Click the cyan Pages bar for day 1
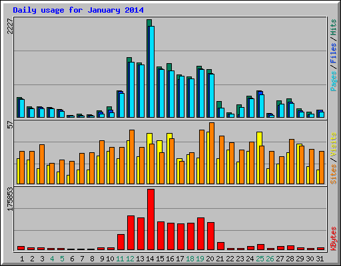The image size is (341, 266). [x=22, y=108]
